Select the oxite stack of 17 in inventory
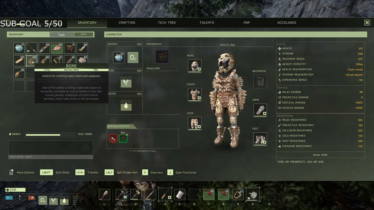This screenshot has height=210, width=374. (19, 48)
